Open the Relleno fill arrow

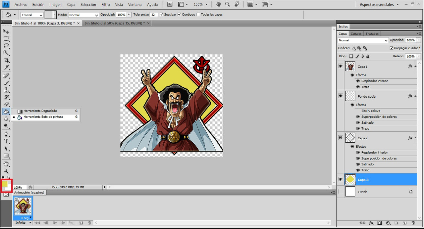(x=418, y=56)
